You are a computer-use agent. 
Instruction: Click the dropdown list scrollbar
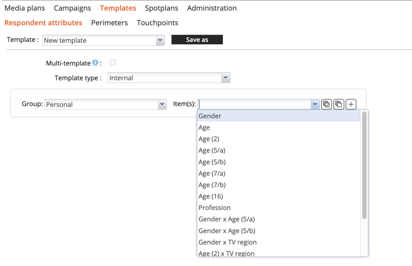pos(364,165)
